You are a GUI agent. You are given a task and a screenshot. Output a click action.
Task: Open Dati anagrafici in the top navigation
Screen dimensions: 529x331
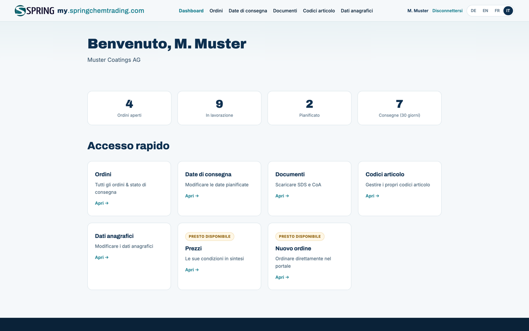tap(357, 11)
